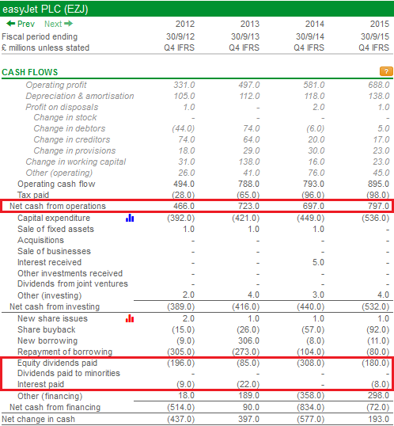Click the £ millions unless stated note
Viewport: 394px width, 426px height.
click(45, 48)
